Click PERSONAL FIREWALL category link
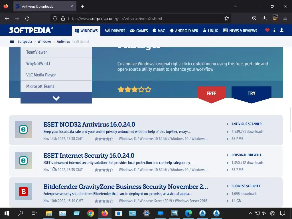Viewport: 292px width, 219px height. (x=246, y=155)
